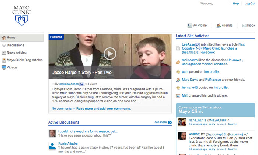The height and width of the screenshot is (155, 258).
Task: Click favorite on AVRWC's tweet
Action: tap(232, 149)
